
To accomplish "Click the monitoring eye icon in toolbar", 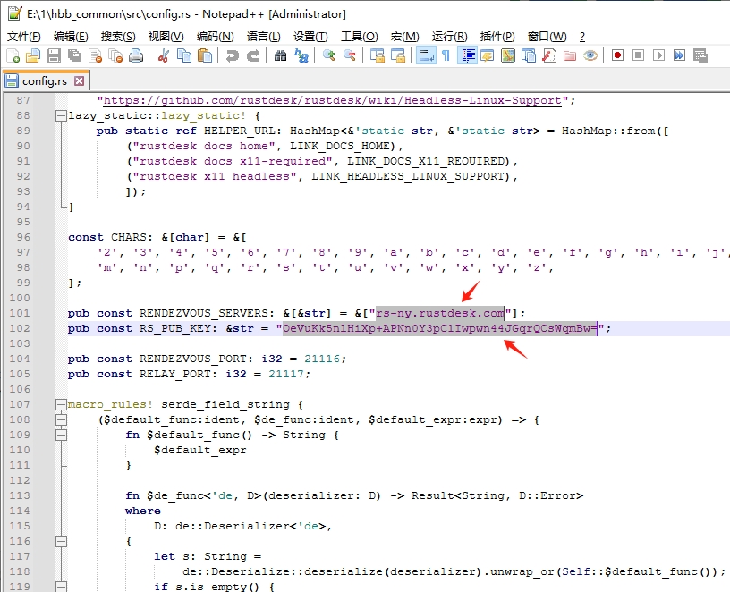I will (x=590, y=55).
